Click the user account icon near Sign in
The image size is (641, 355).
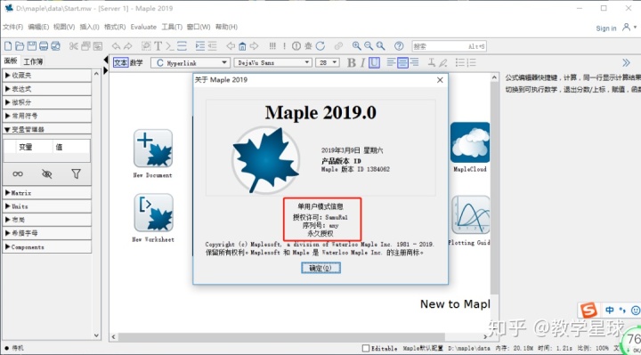[626, 28]
